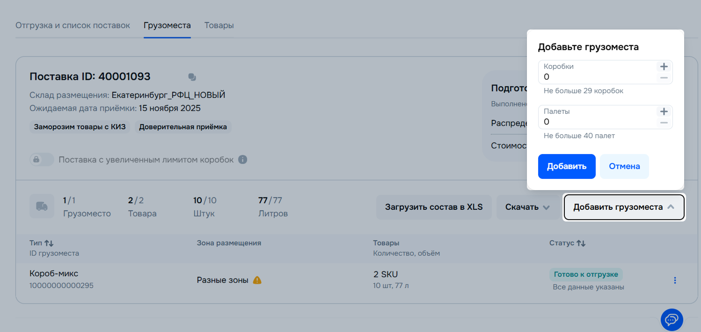
Task: Increase Палеты count with plus
Action: 664,111
